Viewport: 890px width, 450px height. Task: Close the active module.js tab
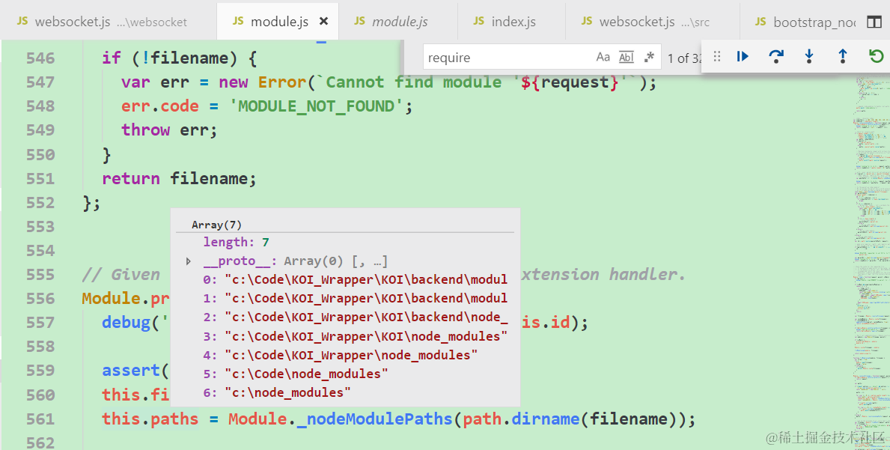323,22
